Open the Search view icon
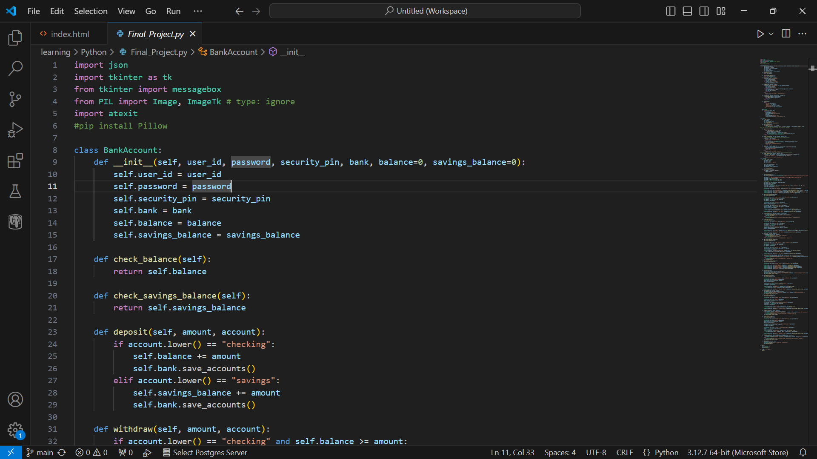 (15, 68)
